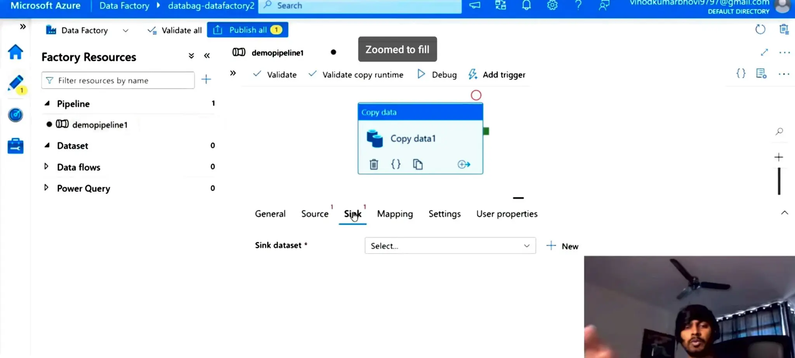Click discard all trash icon at top right
Viewport: 795px width, 358px height.
[784, 29]
